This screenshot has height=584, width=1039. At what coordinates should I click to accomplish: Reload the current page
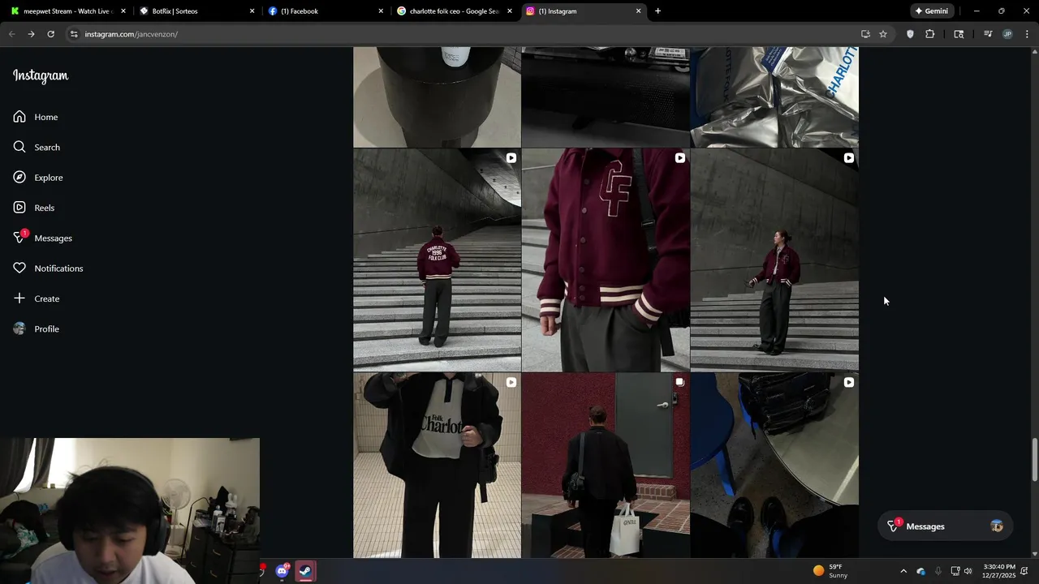[50, 34]
